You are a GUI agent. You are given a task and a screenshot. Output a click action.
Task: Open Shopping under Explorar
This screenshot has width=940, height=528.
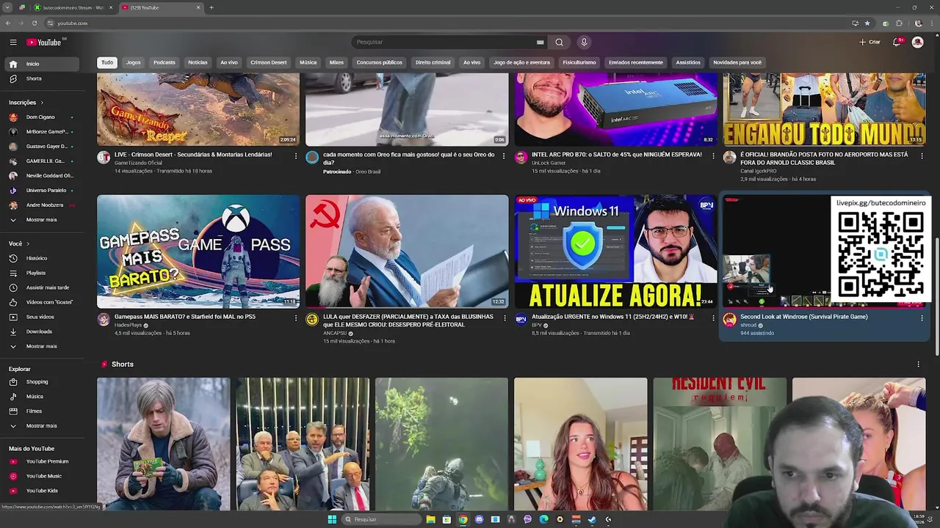click(x=43, y=382)
